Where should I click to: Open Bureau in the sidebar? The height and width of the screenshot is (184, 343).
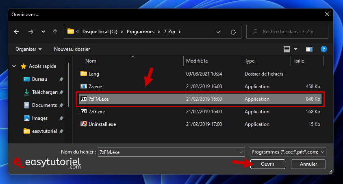(x=39, y=79)
